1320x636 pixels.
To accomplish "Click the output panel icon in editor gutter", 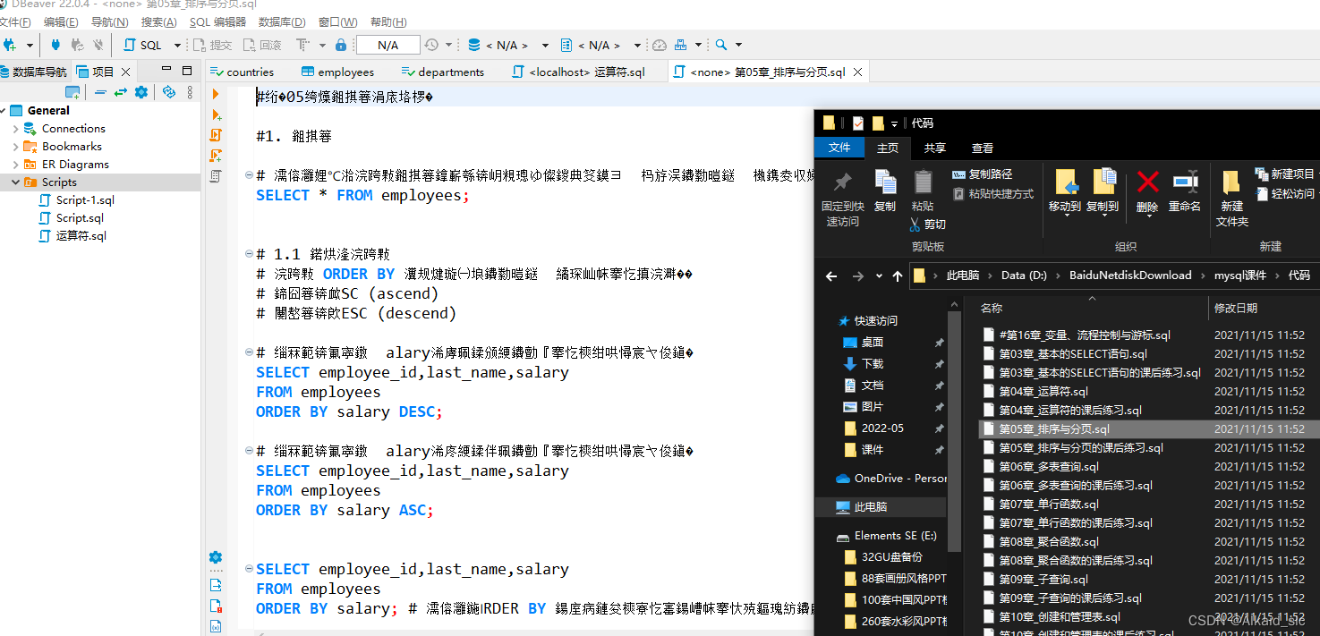I will coord(216,585).
